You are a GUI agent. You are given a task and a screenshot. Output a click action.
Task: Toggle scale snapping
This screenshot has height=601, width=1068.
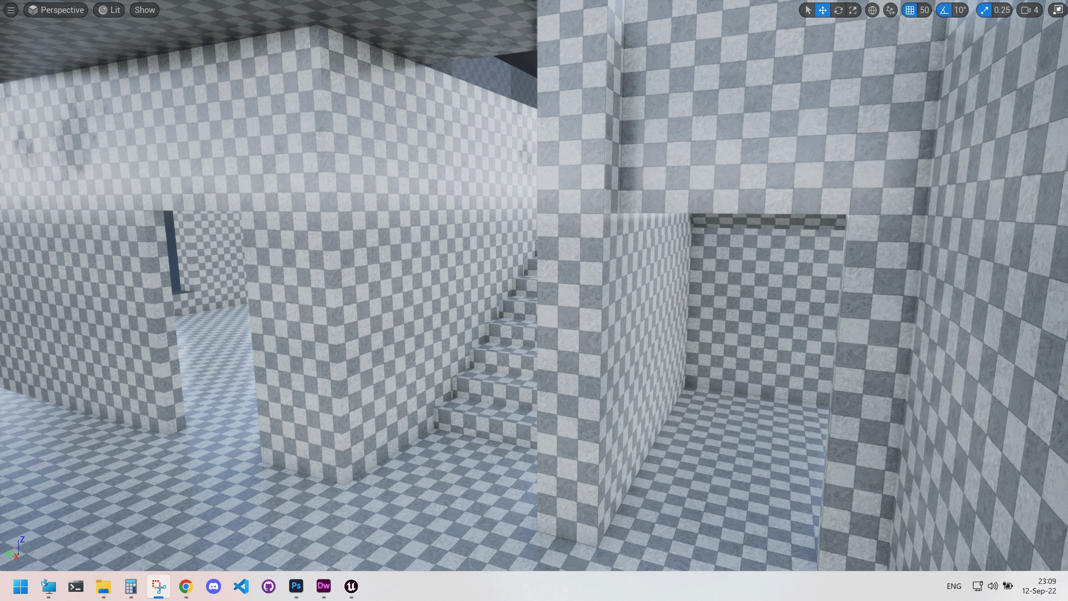985,10
